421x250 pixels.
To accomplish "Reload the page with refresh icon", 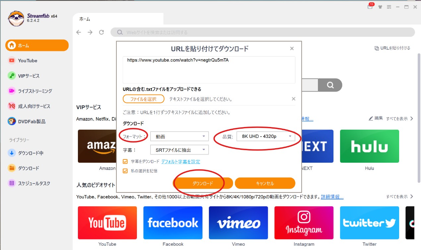I will coord(101,32).
